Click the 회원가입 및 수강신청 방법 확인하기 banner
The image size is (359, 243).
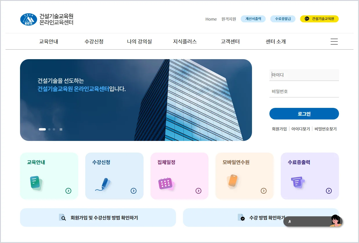98,217
